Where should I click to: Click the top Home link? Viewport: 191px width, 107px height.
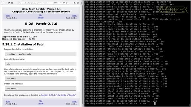coord(41,18)
